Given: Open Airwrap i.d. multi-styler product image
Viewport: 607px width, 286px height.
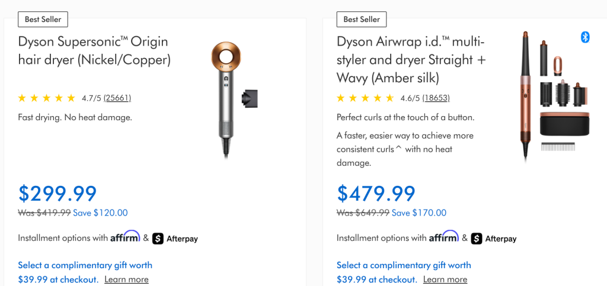Looking at the screenshot, I should coord(548,95).
